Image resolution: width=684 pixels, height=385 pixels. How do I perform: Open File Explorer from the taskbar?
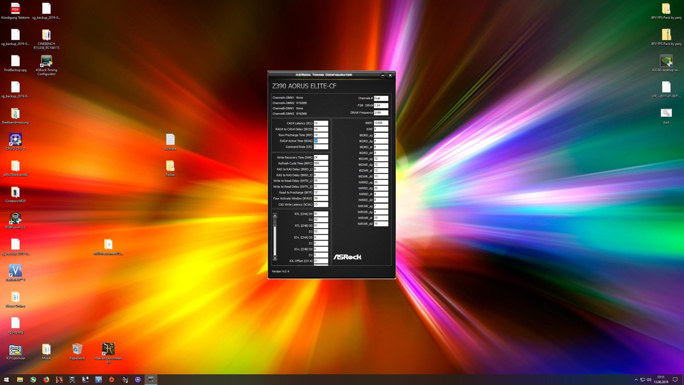click(x=20, y=380)
